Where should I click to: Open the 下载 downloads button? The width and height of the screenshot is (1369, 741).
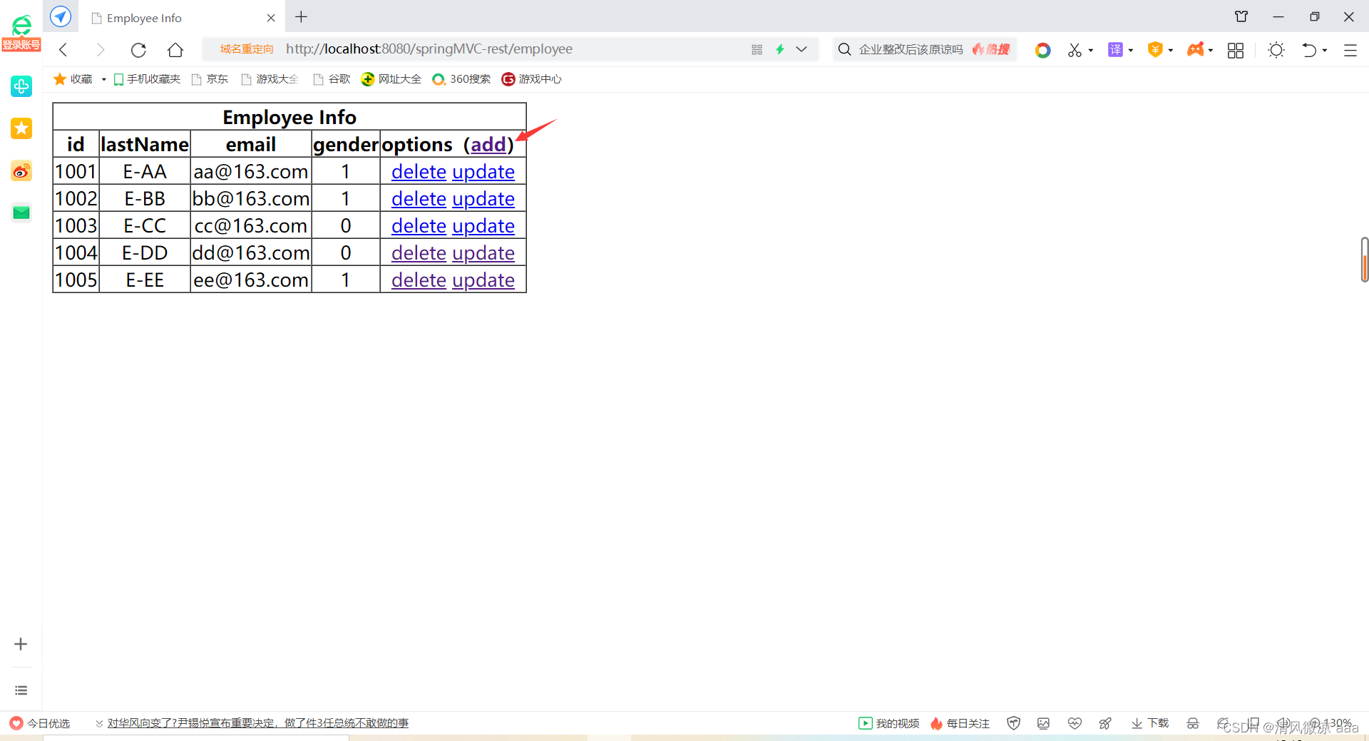click(x=1150, y=723)
